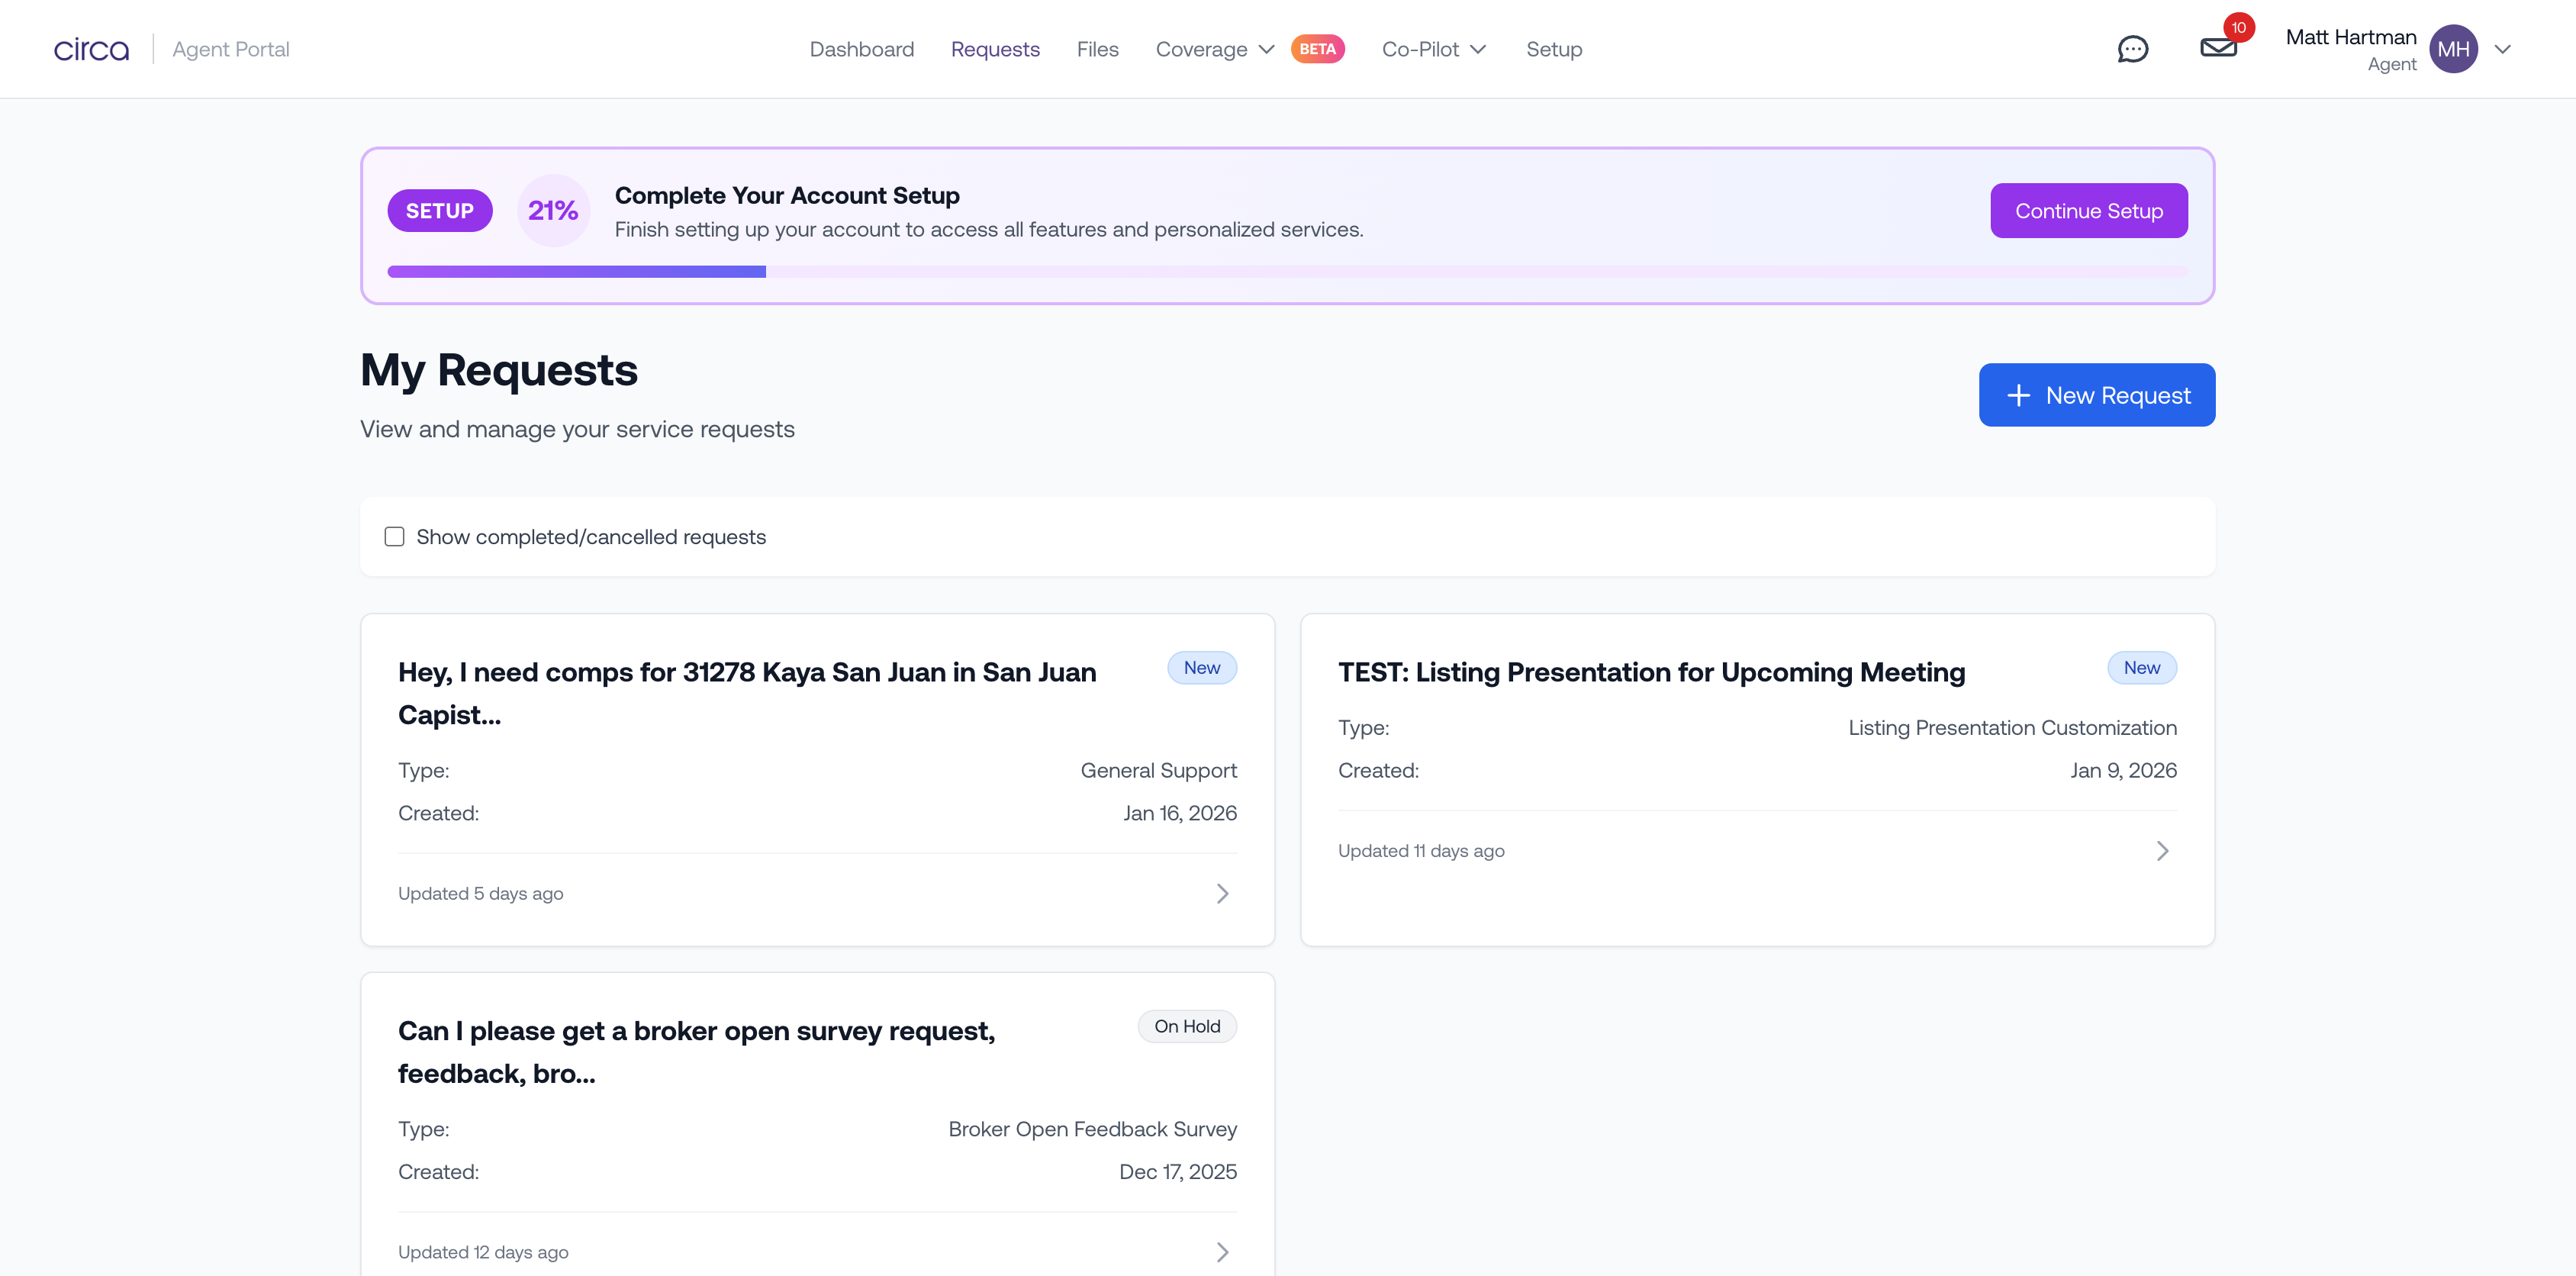Open the account menu chevron beside Matt Hartman
Screen dimensions: 2576x1276
2503,48
